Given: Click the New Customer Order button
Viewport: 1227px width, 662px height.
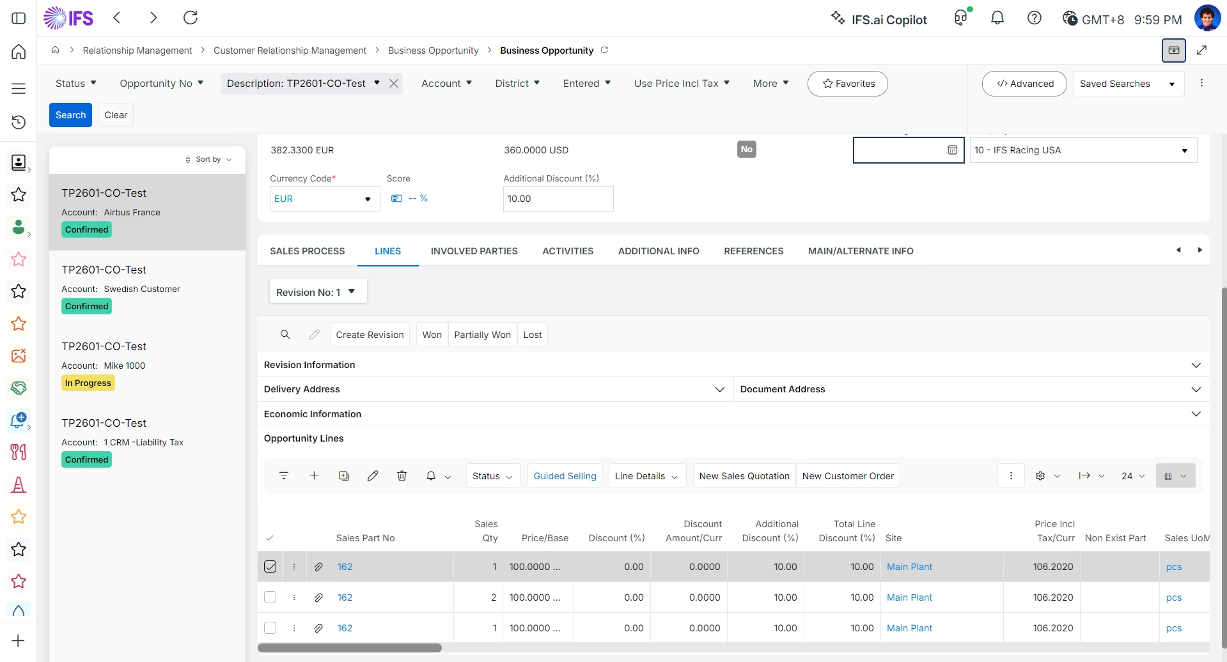Looking at the screenshot, I should (x=847, y=476).
